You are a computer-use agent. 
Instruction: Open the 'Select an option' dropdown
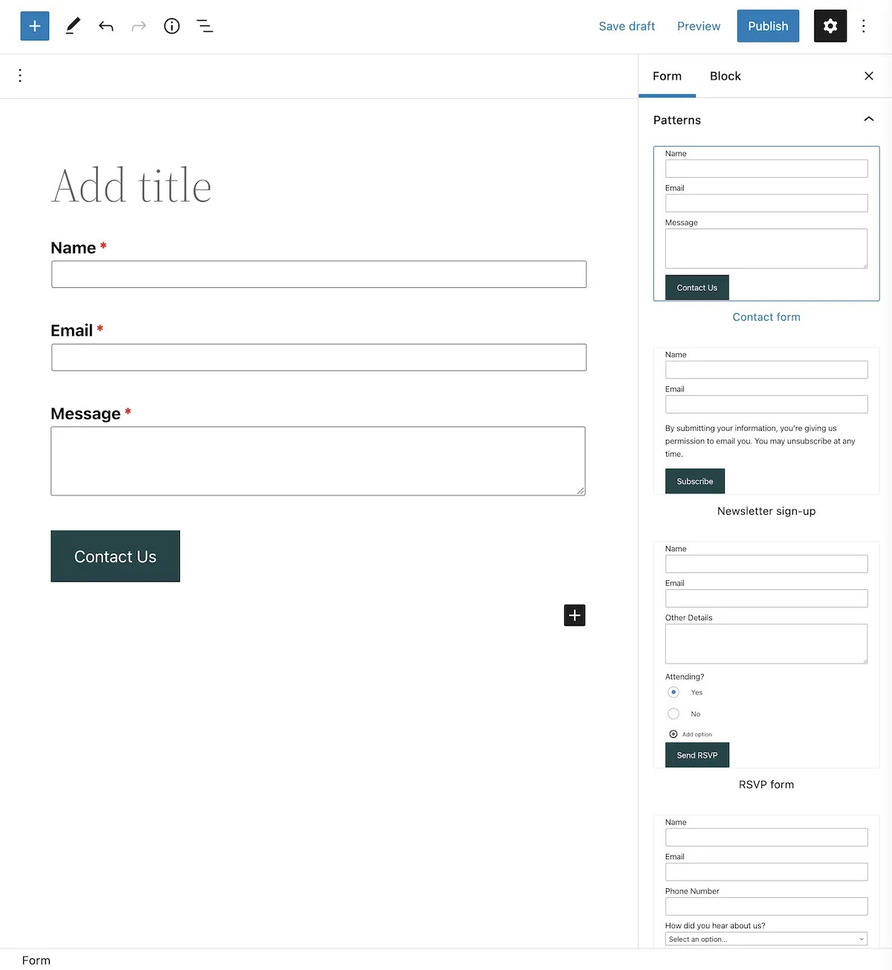(x=766, y=938)
